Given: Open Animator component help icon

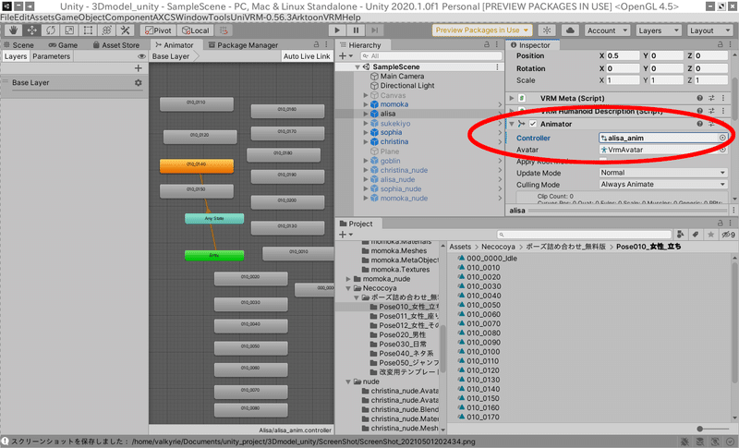Looking at the screenshot, I should pyautogui.click(x=700, y=124).
